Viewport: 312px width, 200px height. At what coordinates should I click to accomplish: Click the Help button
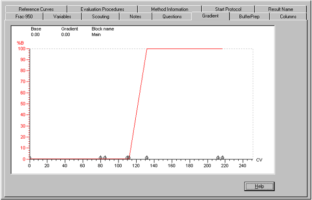tap(259, 186)
